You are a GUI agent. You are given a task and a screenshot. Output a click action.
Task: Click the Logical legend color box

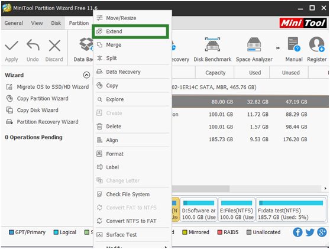click(56, 232)
